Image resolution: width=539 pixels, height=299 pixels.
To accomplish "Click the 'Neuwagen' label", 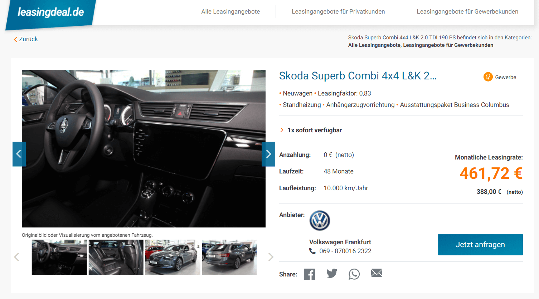I will tap(298, 93).
